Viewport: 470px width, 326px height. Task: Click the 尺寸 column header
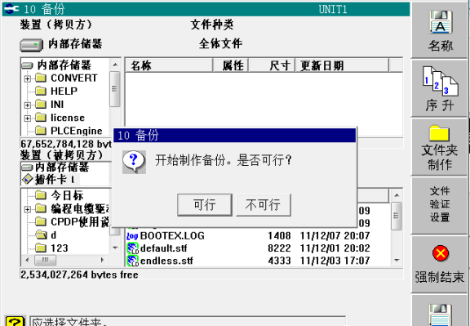tap(272, 65)
